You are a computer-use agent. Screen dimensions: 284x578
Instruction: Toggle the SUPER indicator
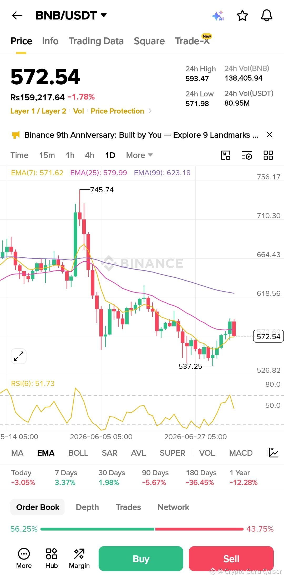173,453
